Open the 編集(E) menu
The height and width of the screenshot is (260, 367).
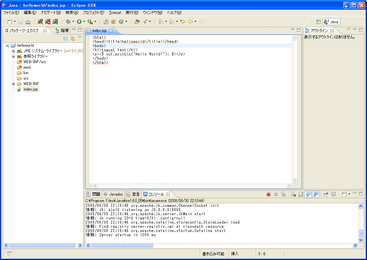point(30,13)
